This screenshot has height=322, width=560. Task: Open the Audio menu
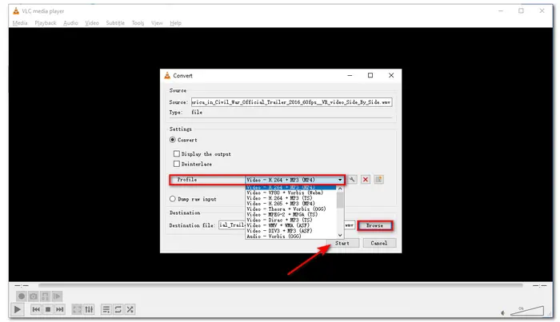point(70,23)
